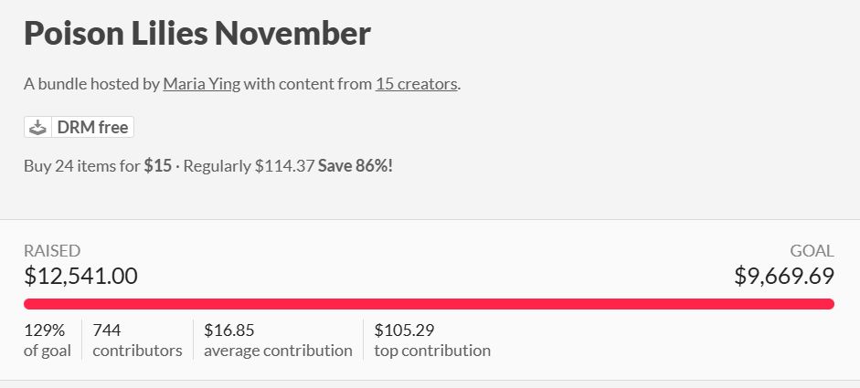Image resolution: width=860 pixels, height=388 pixels.
Task: Click the $16.85 average contribution stat
Action: click(x=278, y=340)
